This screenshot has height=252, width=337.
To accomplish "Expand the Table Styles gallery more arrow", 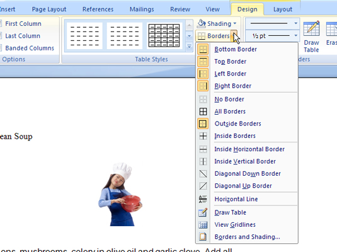I will (189, 47).
